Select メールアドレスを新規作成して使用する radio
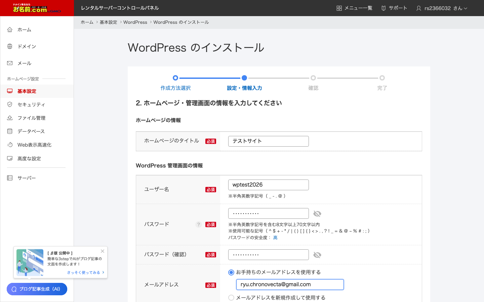Viewport: 484px width, 302px height. pyautogui.click(x=231, y=298)
